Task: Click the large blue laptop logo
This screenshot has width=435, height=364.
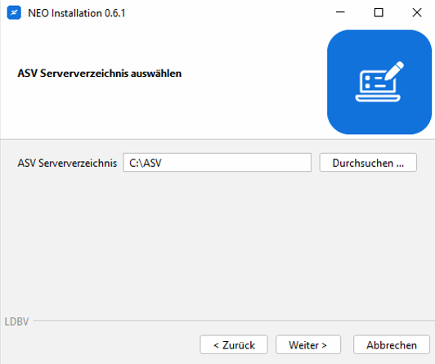Action: click(379, 82)
